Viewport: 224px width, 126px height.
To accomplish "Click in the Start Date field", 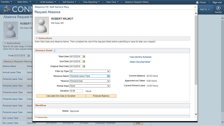I will pyautogui.click(x=76, y=57).
